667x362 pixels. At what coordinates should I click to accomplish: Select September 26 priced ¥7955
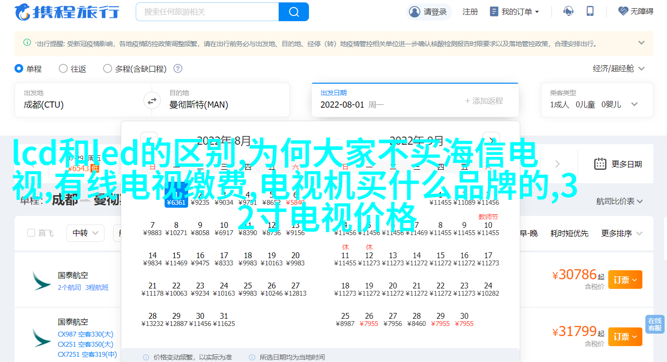(369, 319)
